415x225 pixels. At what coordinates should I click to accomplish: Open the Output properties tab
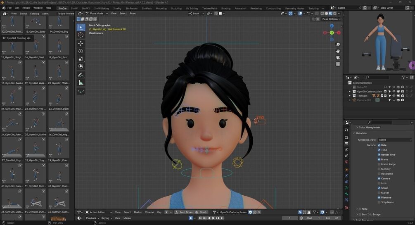tap(347, 144)
